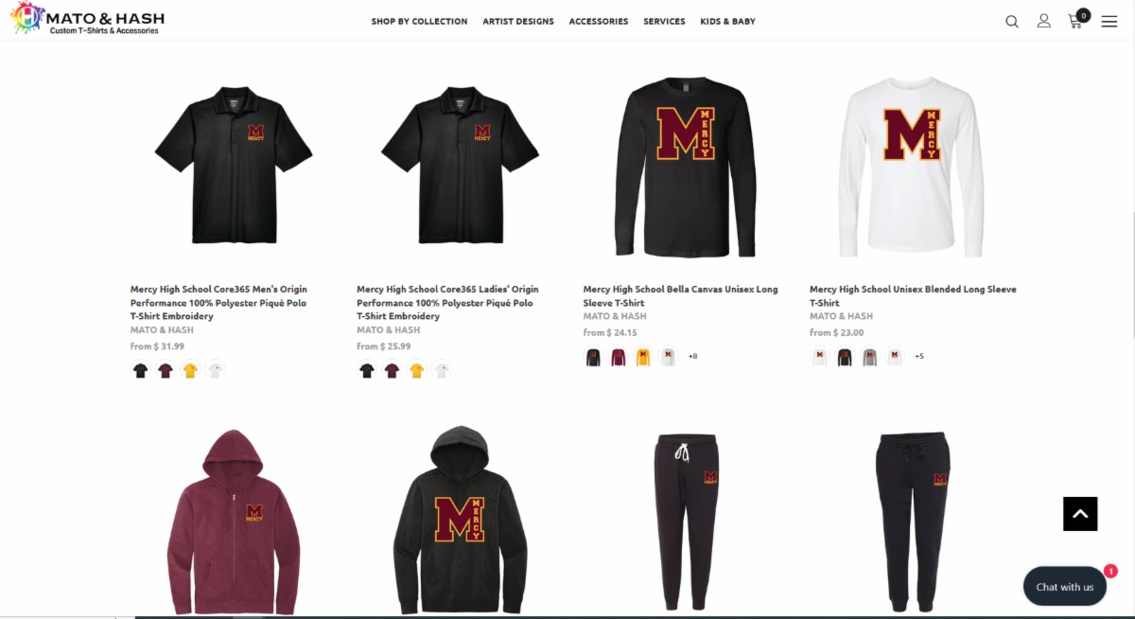Open the user account icon
The image size is (1135, 619).
click(1044, 21)
